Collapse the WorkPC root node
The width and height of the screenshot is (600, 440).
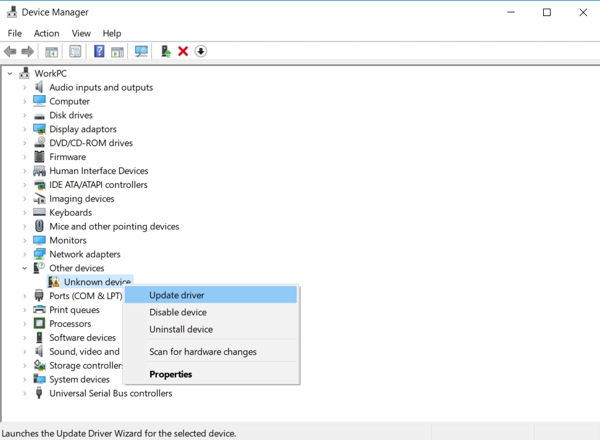10,74
